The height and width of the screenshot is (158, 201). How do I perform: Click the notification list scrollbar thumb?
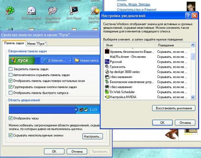[x=193, y=56]
